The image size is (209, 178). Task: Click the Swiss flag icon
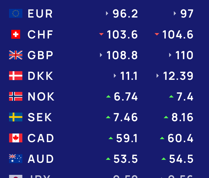pos(16,34)
